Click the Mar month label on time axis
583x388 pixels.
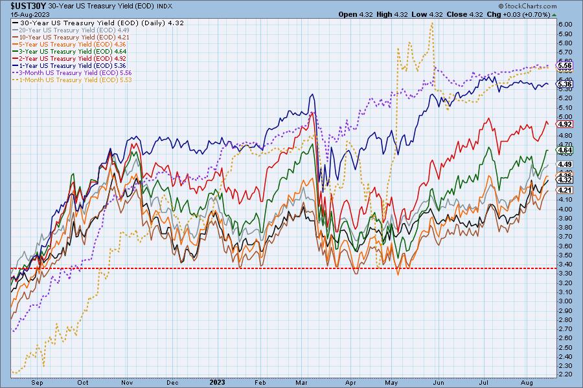pyautogui.click(x=302, y=382)
